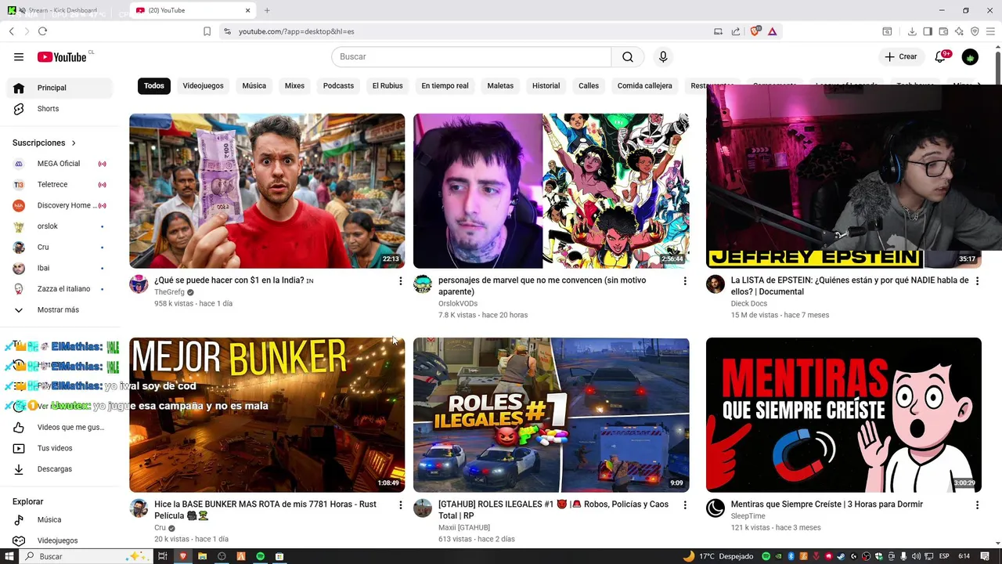Open the account avatar menu
This screenshot has height=564, width=1002.
point(970,56)
